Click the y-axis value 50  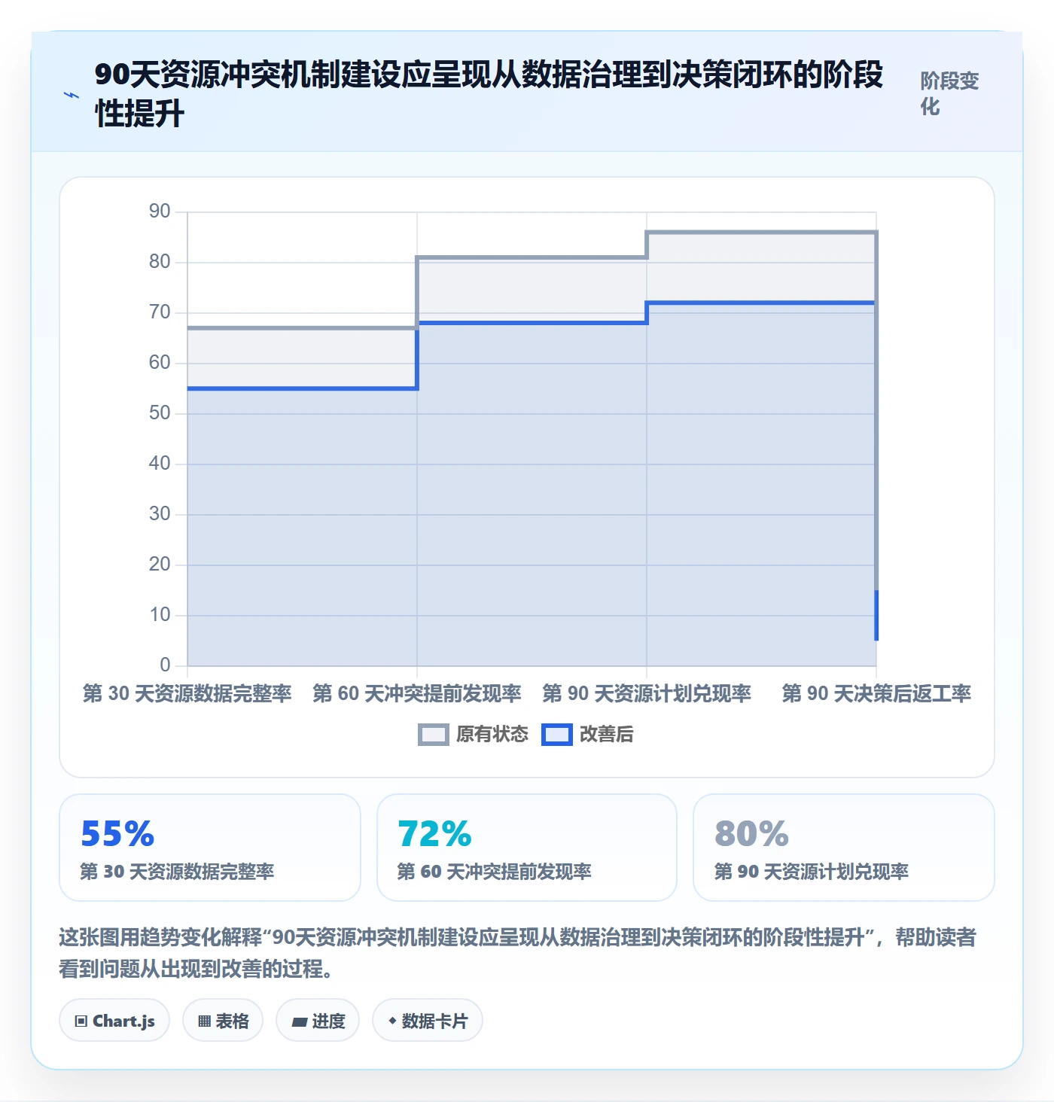coord(160,412)
